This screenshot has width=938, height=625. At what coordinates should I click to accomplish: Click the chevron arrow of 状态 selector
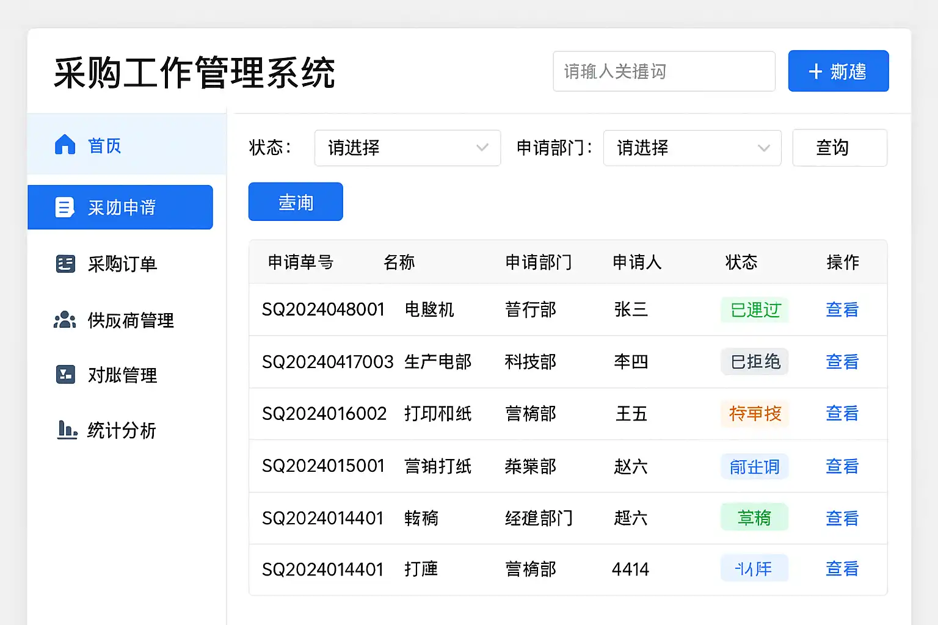[482, 148]
